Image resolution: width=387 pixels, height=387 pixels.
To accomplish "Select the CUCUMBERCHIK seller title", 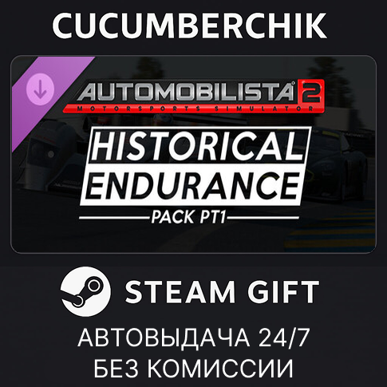I will click(x=189, y=26).
